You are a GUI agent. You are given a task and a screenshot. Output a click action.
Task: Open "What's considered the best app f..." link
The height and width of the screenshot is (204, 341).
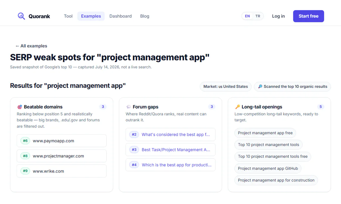[176, 134]
